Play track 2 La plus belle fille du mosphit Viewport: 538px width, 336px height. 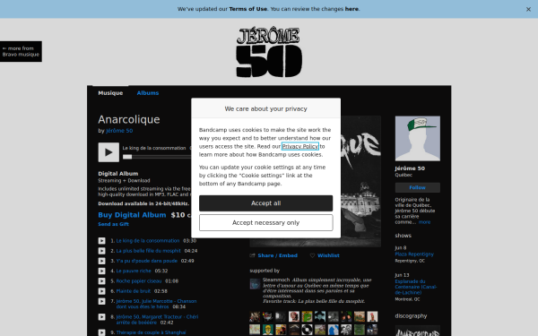click(102, 251)
